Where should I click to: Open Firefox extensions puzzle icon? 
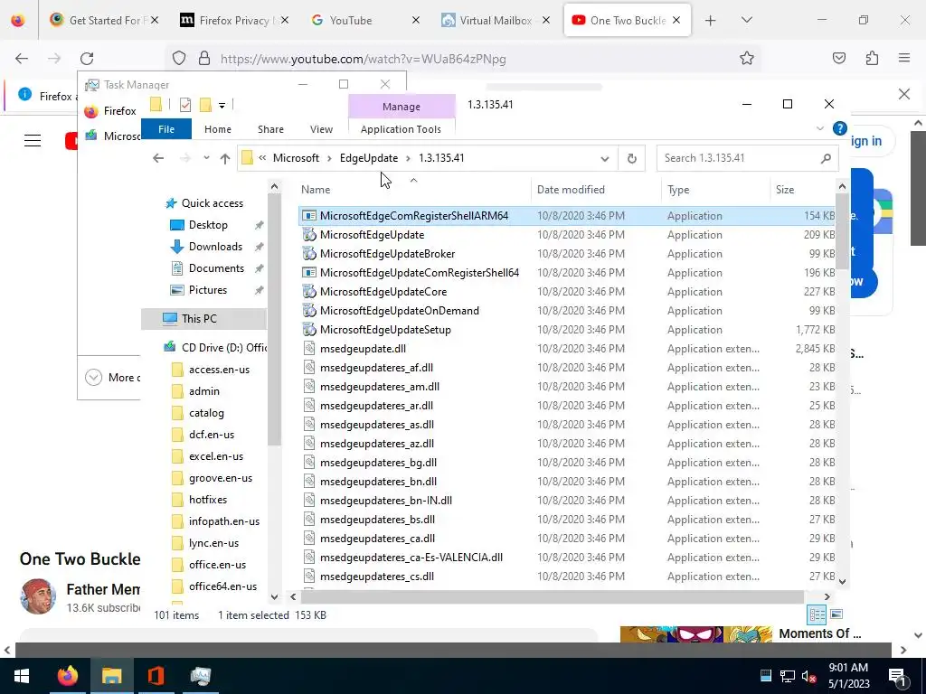[872, 58]
